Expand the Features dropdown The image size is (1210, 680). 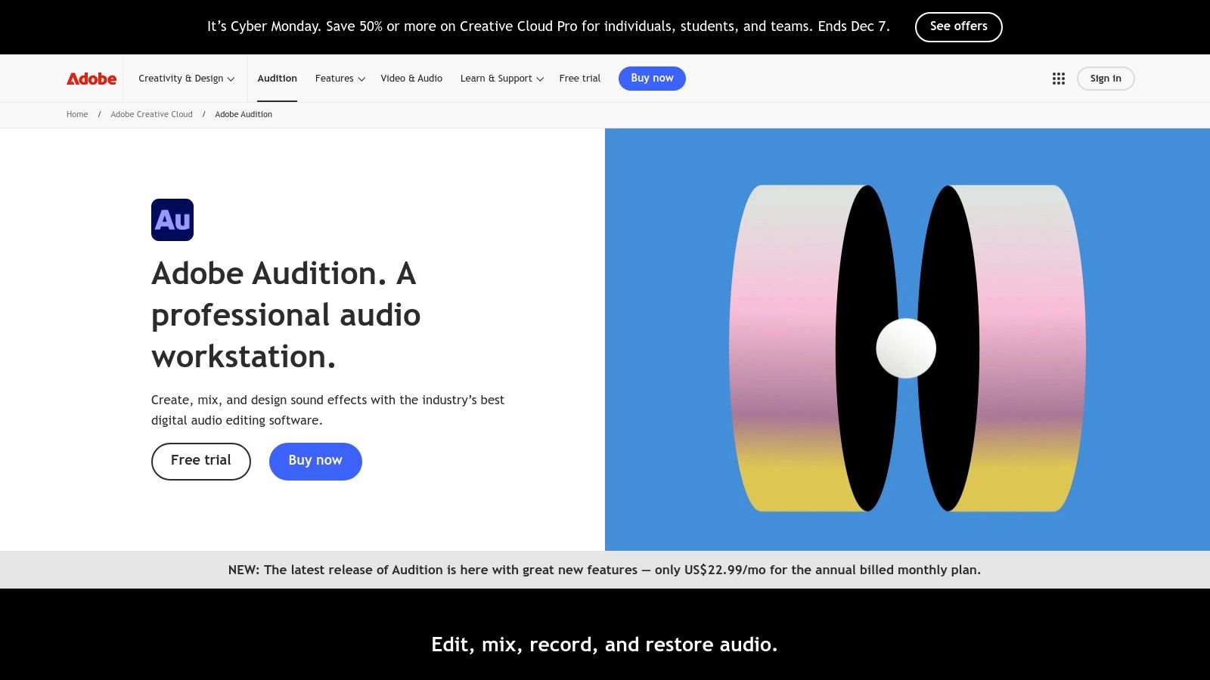339,78
